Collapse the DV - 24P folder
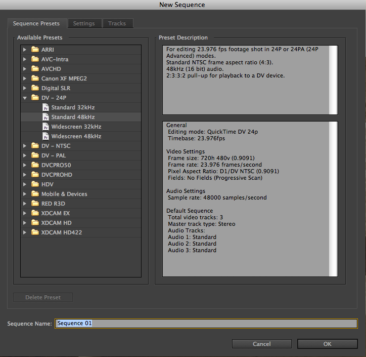 pos(25,98)
